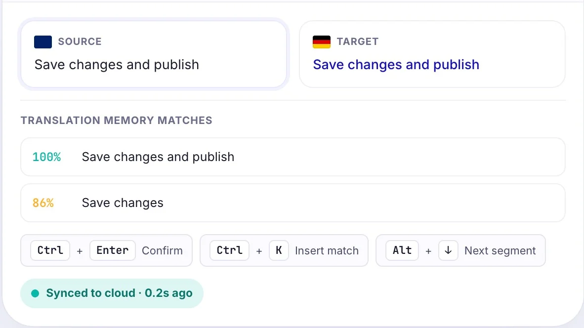Viewport: 584px width, 328px height.
Task: Select the source segment card
Action: [x=154, y=54]
